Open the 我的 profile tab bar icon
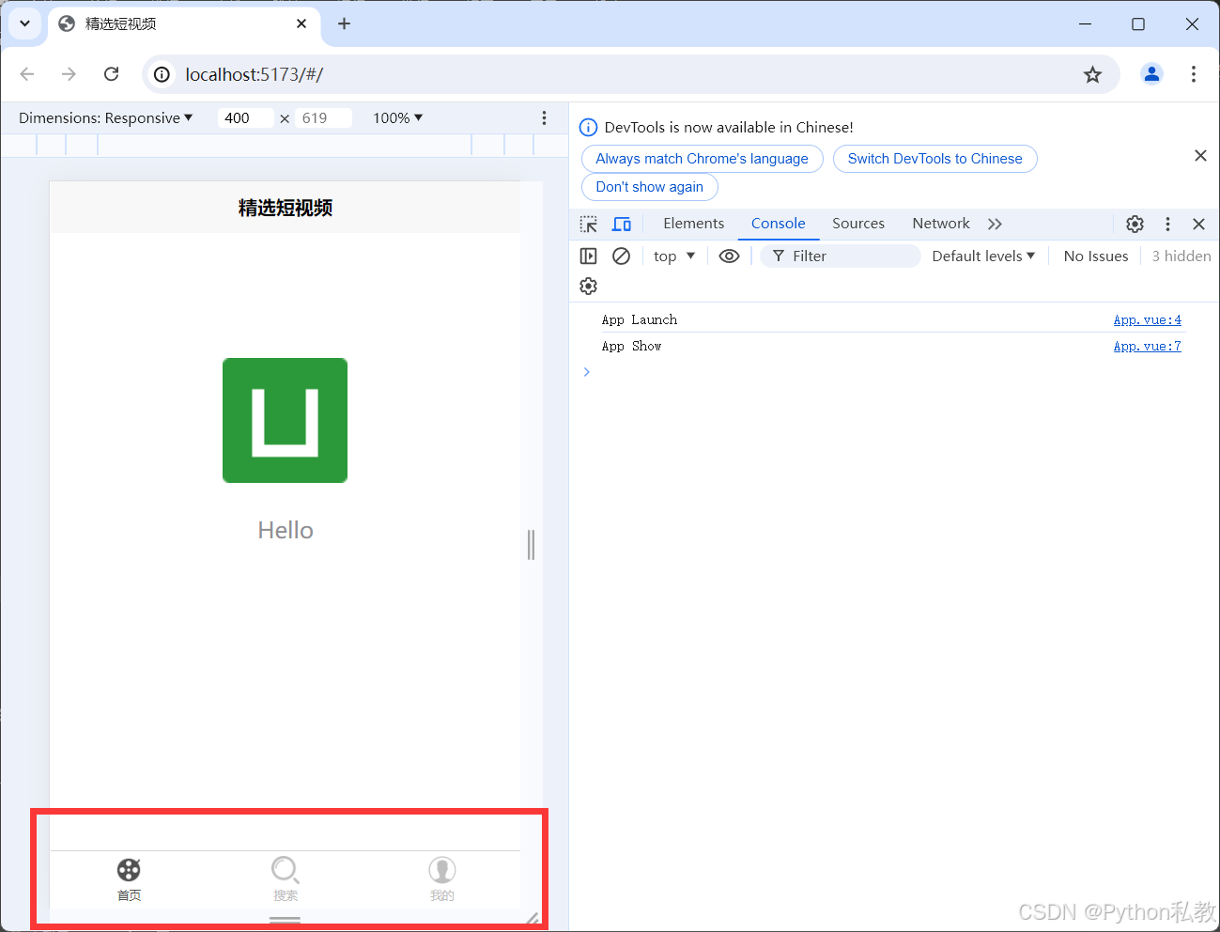The height and width of the screenshot is (932, 1220). pos(442,870)
